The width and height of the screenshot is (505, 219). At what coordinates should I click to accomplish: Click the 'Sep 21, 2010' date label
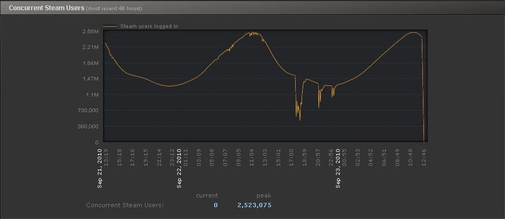100,168
